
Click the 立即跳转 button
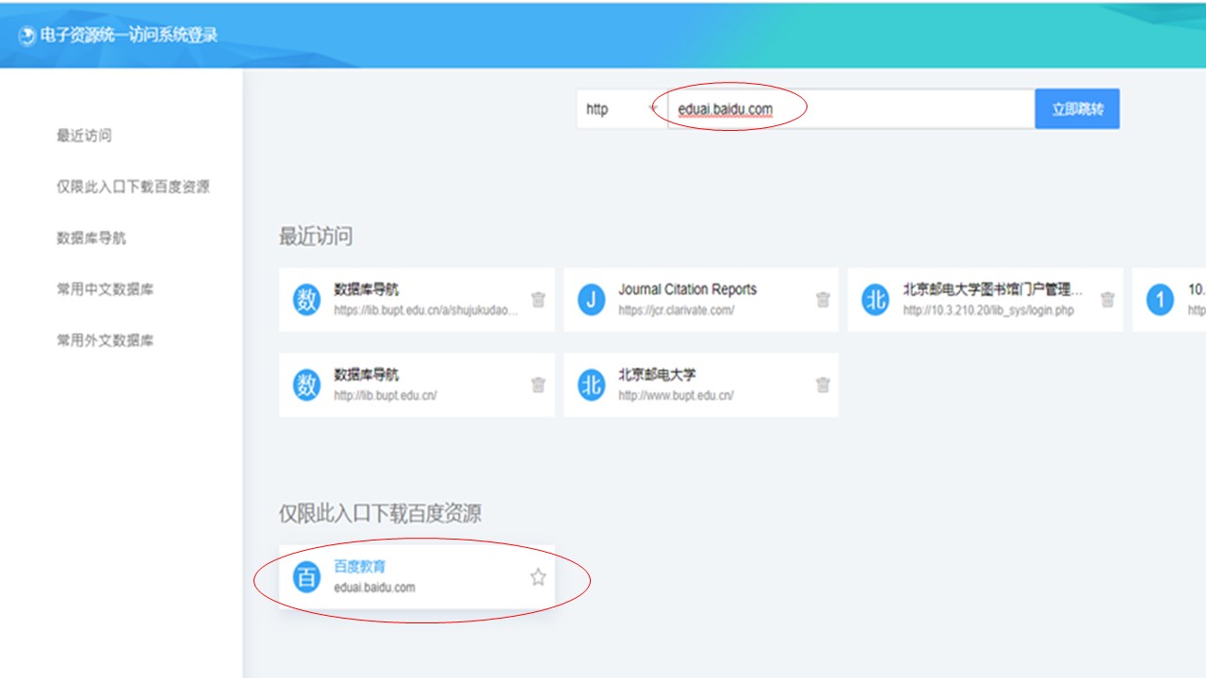1077,109
